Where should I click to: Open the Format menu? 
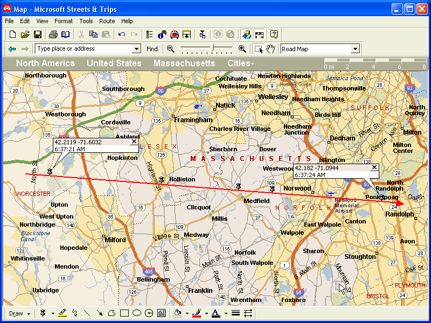click(x=64, y=21)
